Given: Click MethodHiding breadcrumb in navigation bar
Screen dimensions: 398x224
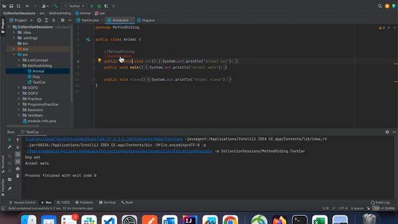Looking at the screenshot, I should [60, 13].
